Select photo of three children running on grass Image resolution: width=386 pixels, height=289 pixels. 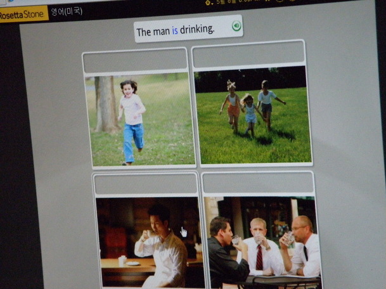pyautogui.click(x=253, y=115)
